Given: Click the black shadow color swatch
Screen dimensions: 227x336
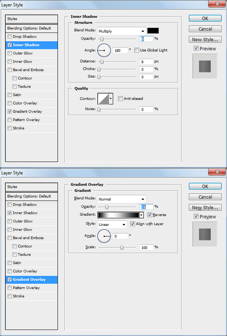Looking at the screenshot, I should [x=153, y=31].
